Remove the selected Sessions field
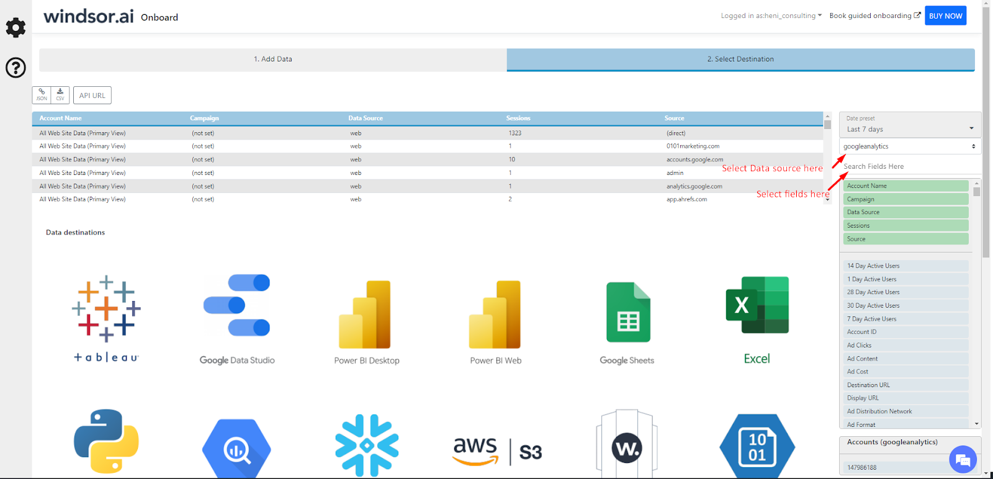The width and height of the screenshot is (993, 479). click(x=906, y=226)
